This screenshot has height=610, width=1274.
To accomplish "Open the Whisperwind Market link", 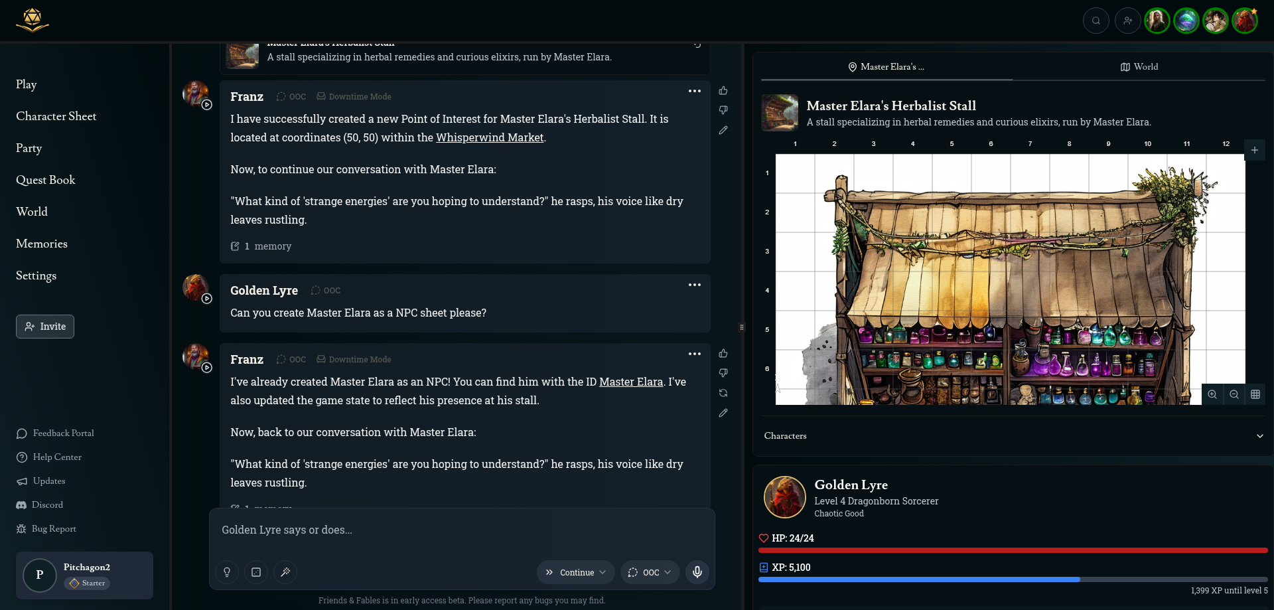I will [489, 138].
